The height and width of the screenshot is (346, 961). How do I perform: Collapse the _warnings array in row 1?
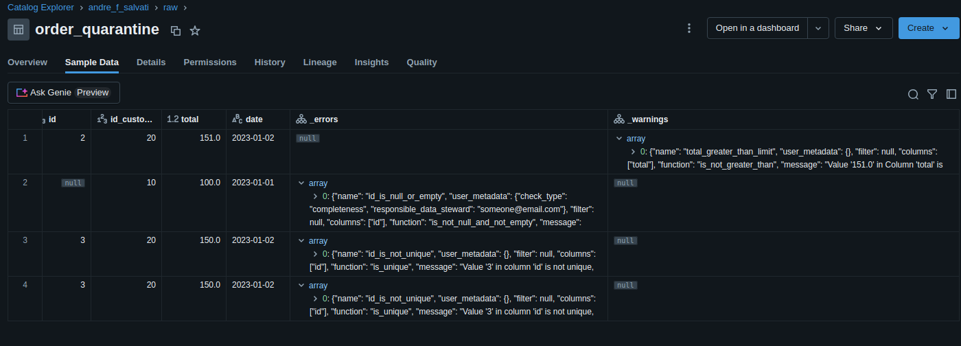pos(619,139)
